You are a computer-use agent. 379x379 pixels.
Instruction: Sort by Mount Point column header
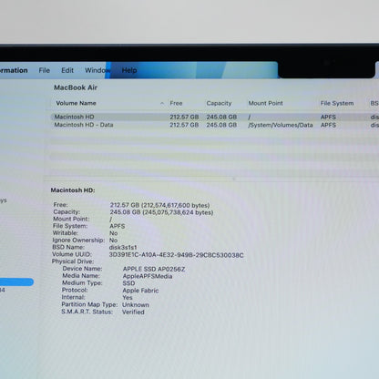pos(265,103)
